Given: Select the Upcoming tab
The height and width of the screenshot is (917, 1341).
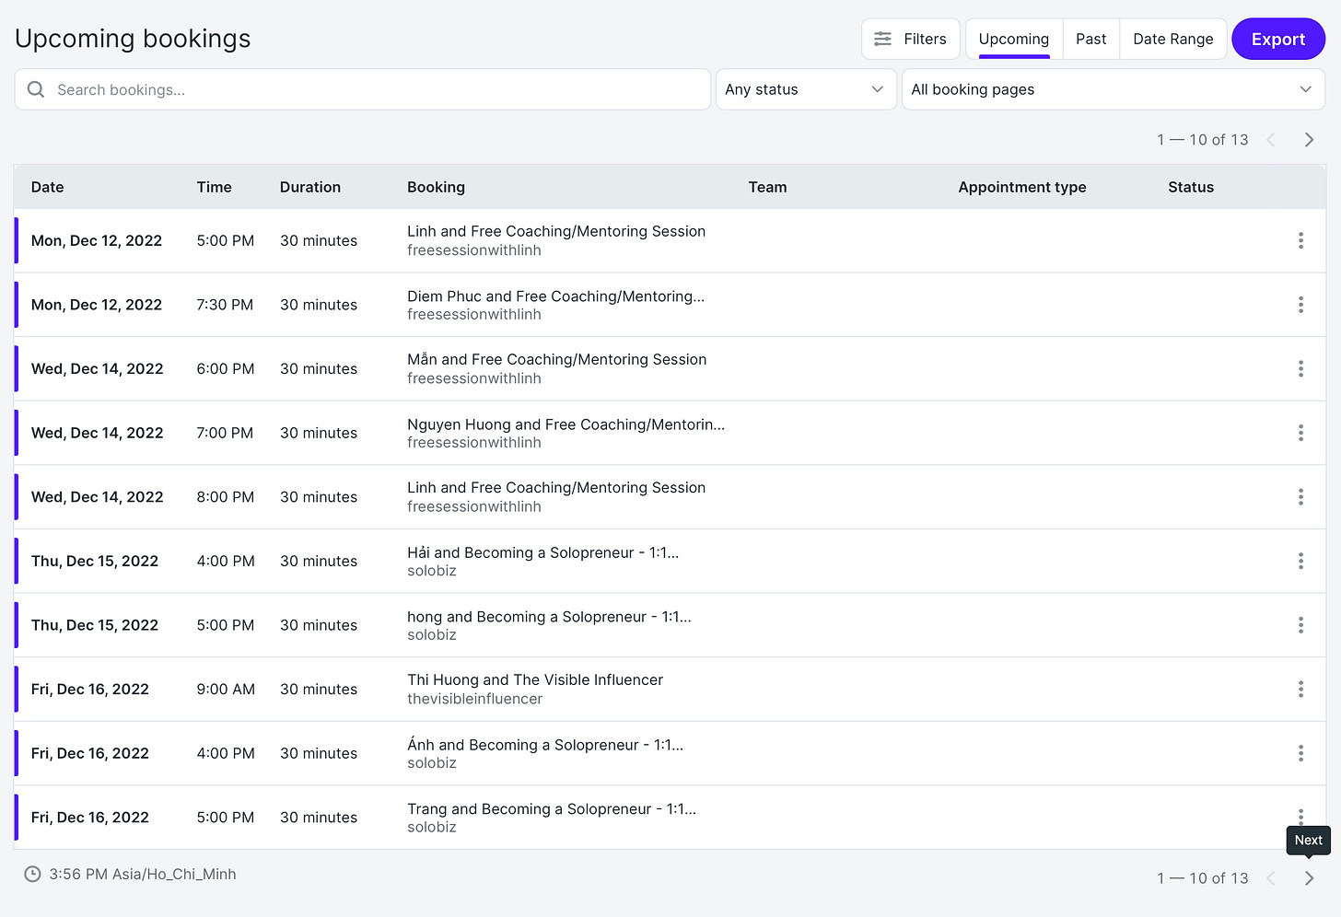Looking at the screenshot, I should tap(1013, 39).
